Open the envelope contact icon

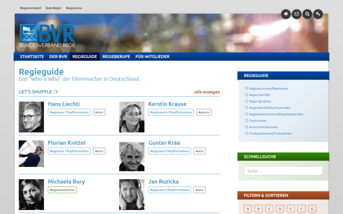tap(296, 14)
